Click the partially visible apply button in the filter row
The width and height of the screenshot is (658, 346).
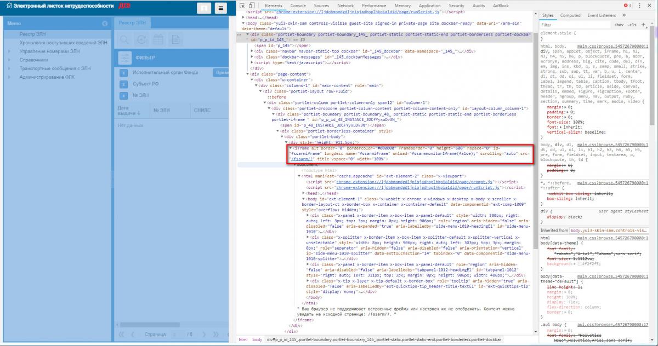221,72
